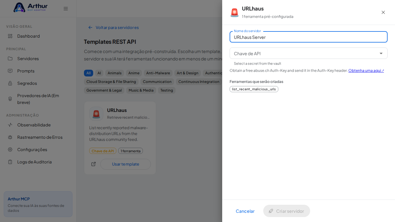Open Prompts in the sidebar
The width and height of the screenshot is (395, 222).
tap(38, 71)
